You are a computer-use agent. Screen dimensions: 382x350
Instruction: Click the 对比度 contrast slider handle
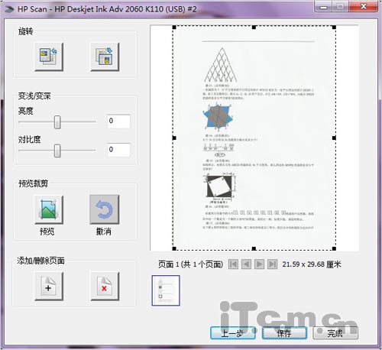57,151
